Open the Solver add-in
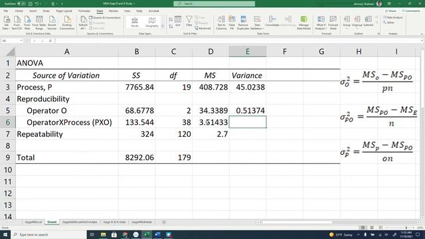The height and width of the screenshot is (239, 425). tap(389, 23)
